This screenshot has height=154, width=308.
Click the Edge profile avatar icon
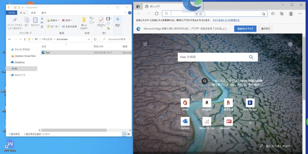pyautogui.click(x=291, y=13)
